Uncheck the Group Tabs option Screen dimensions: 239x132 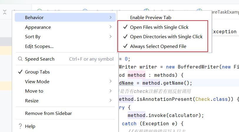click(37, 72)
